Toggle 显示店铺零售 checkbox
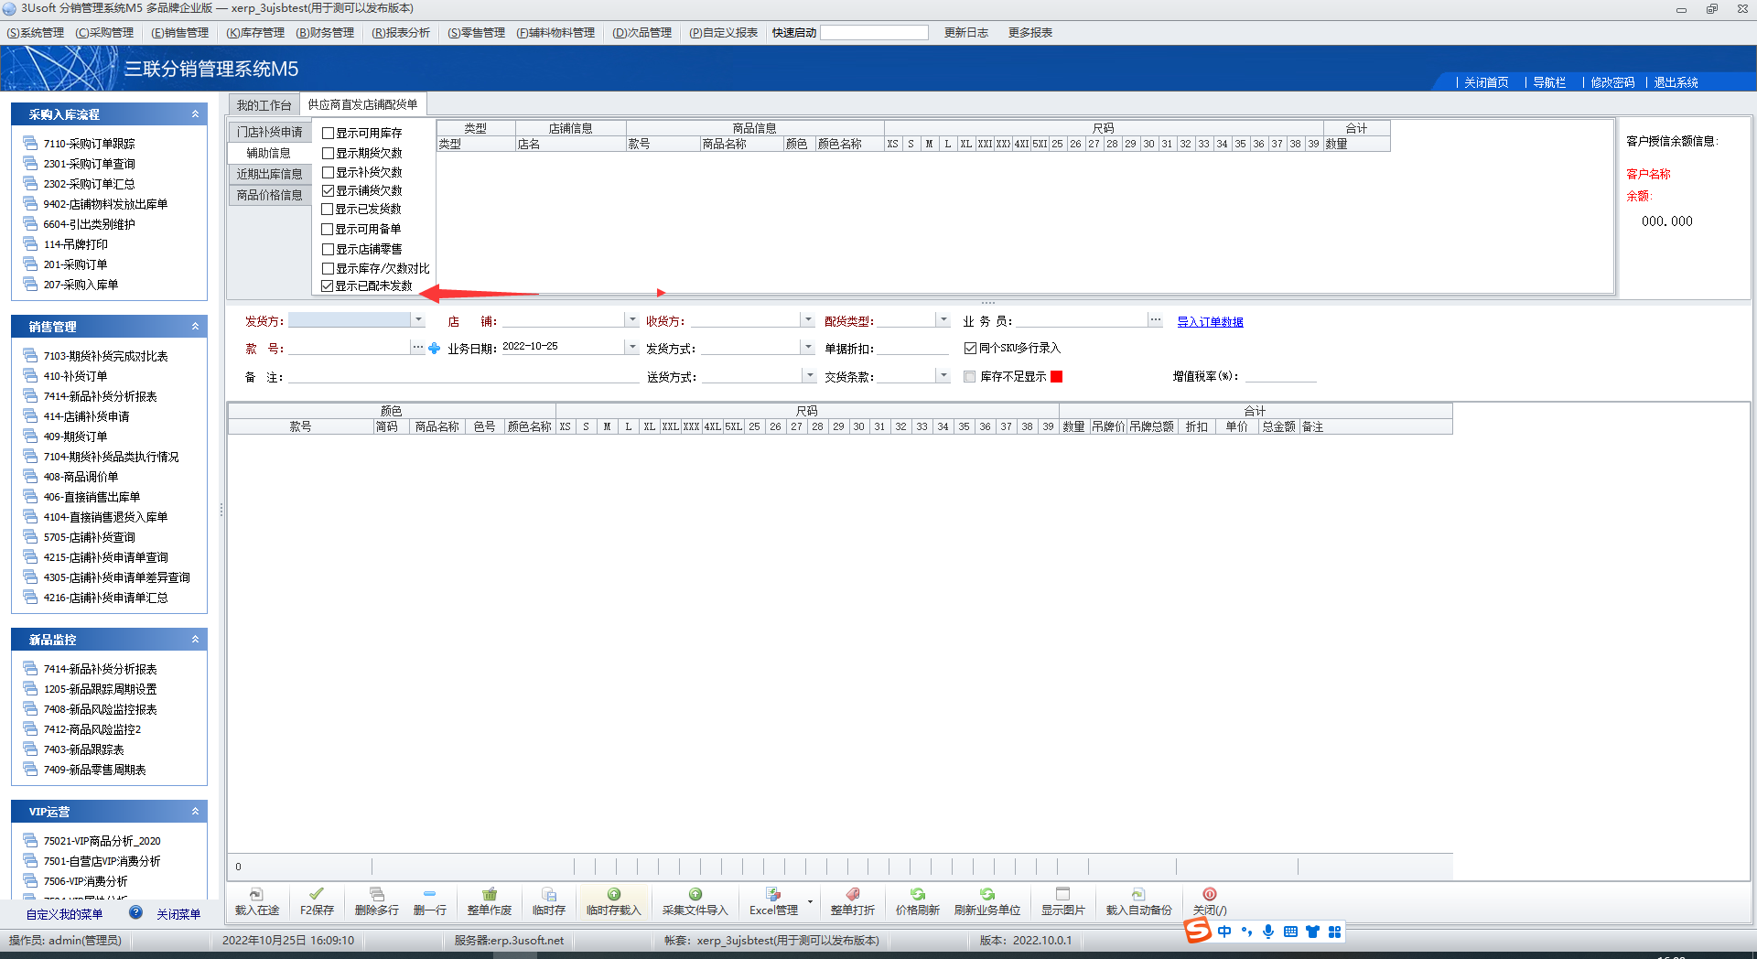This screenshot has height=959, width=1757. tap(328, 250)
